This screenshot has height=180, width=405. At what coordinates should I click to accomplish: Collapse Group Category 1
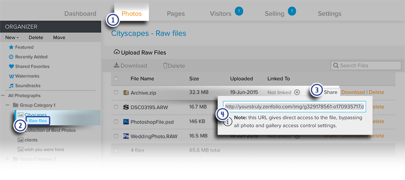[x=7, y=105]
